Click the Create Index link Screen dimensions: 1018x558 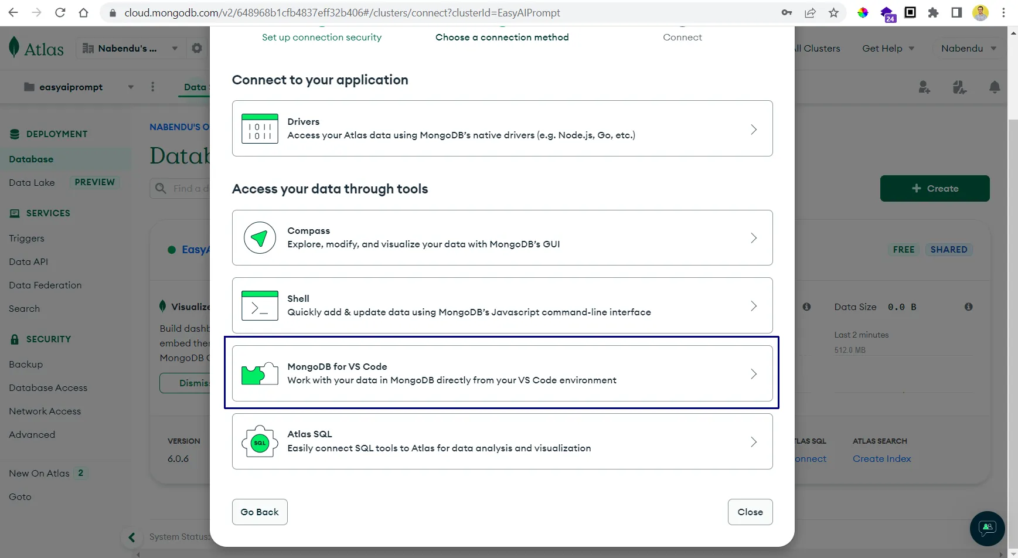(881, 458)
